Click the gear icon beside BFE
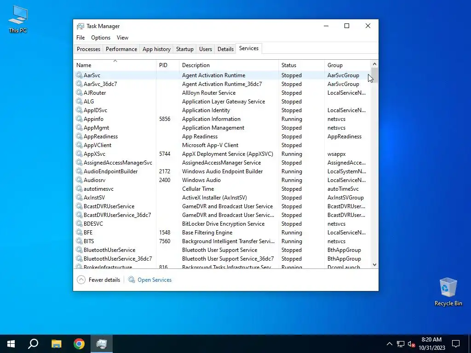Image resolution: width=471 pixels, height=353 pixels. coord(79,232)
